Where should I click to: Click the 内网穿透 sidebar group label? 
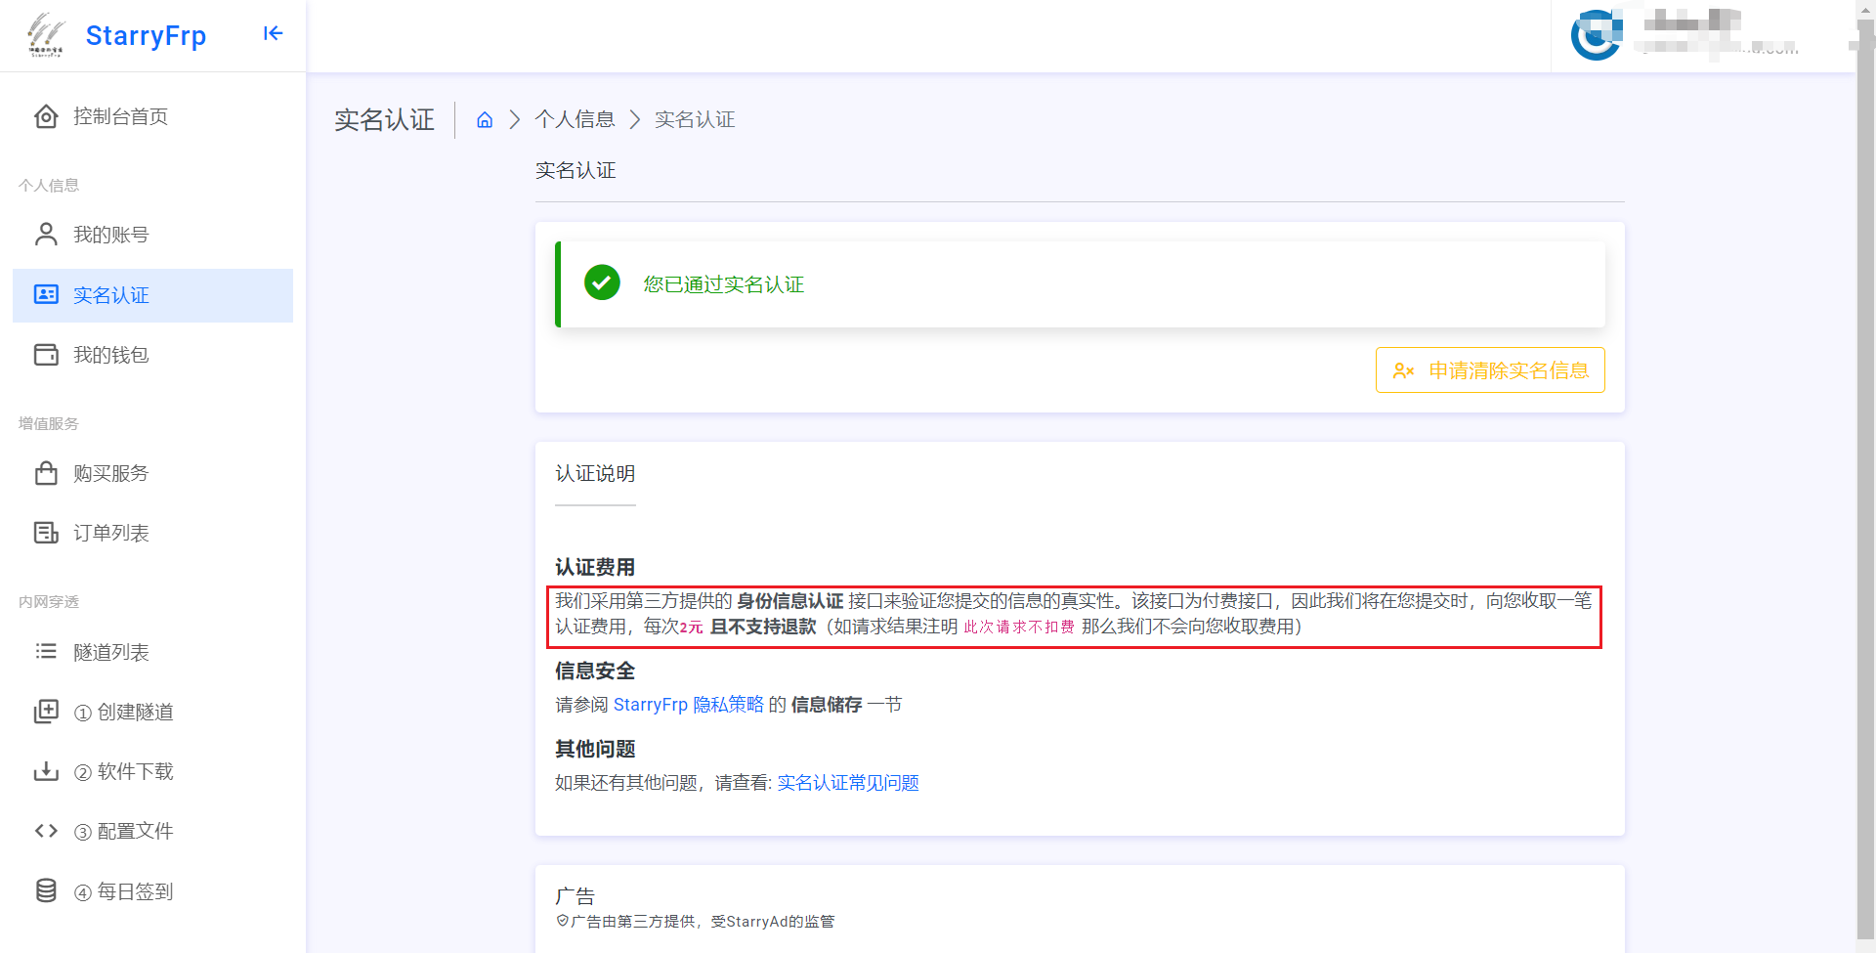(x=49, y=602)
